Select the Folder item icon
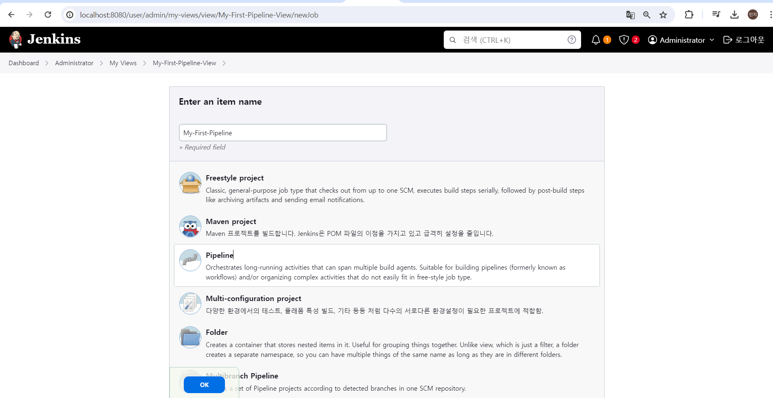Screen dimensions: 773x398 click(x=190, y=337)
